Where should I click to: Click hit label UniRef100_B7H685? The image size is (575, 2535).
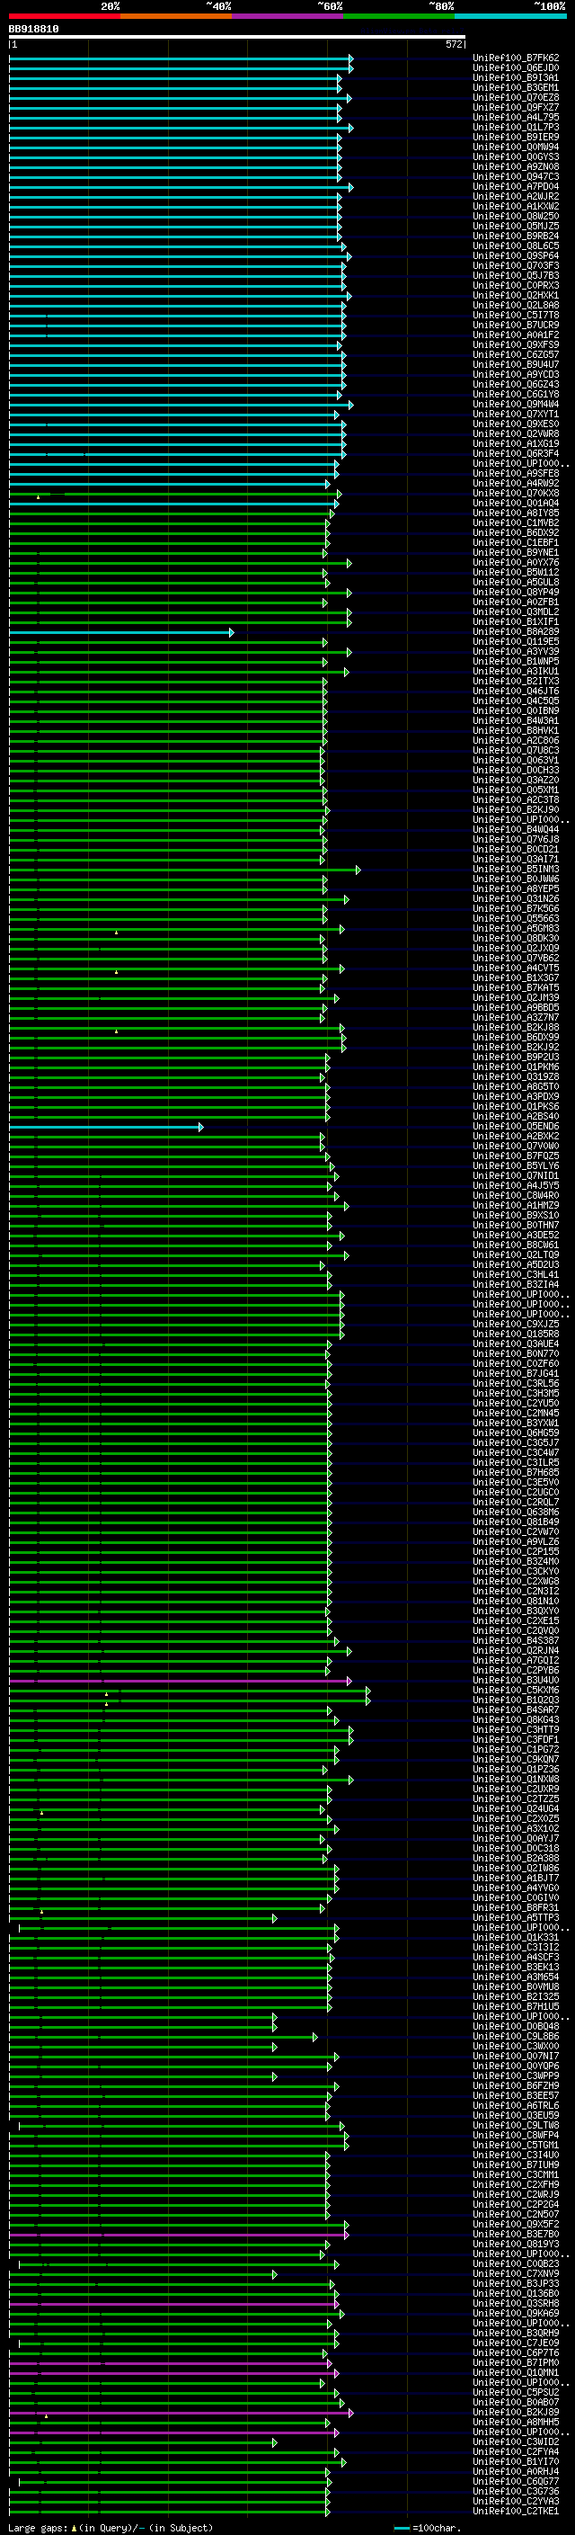point(516,1472)
